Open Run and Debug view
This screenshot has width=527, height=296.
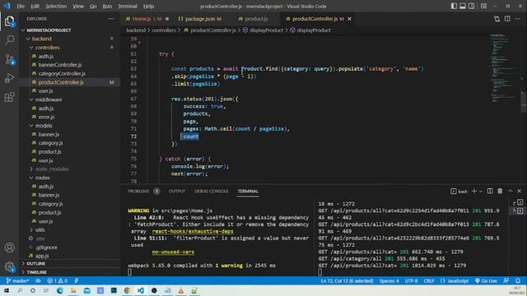[9, 78]
